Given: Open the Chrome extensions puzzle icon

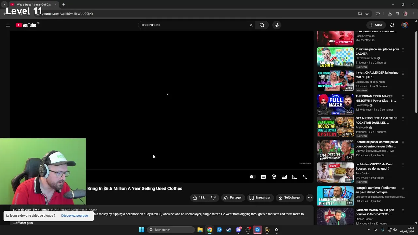Looking at the screenshot, I should point(378,14).
